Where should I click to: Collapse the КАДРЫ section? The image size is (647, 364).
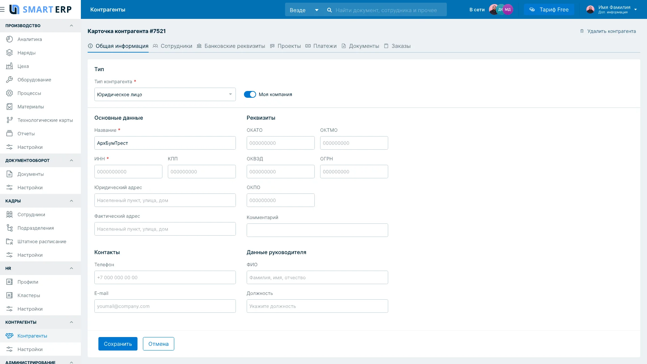71,201
